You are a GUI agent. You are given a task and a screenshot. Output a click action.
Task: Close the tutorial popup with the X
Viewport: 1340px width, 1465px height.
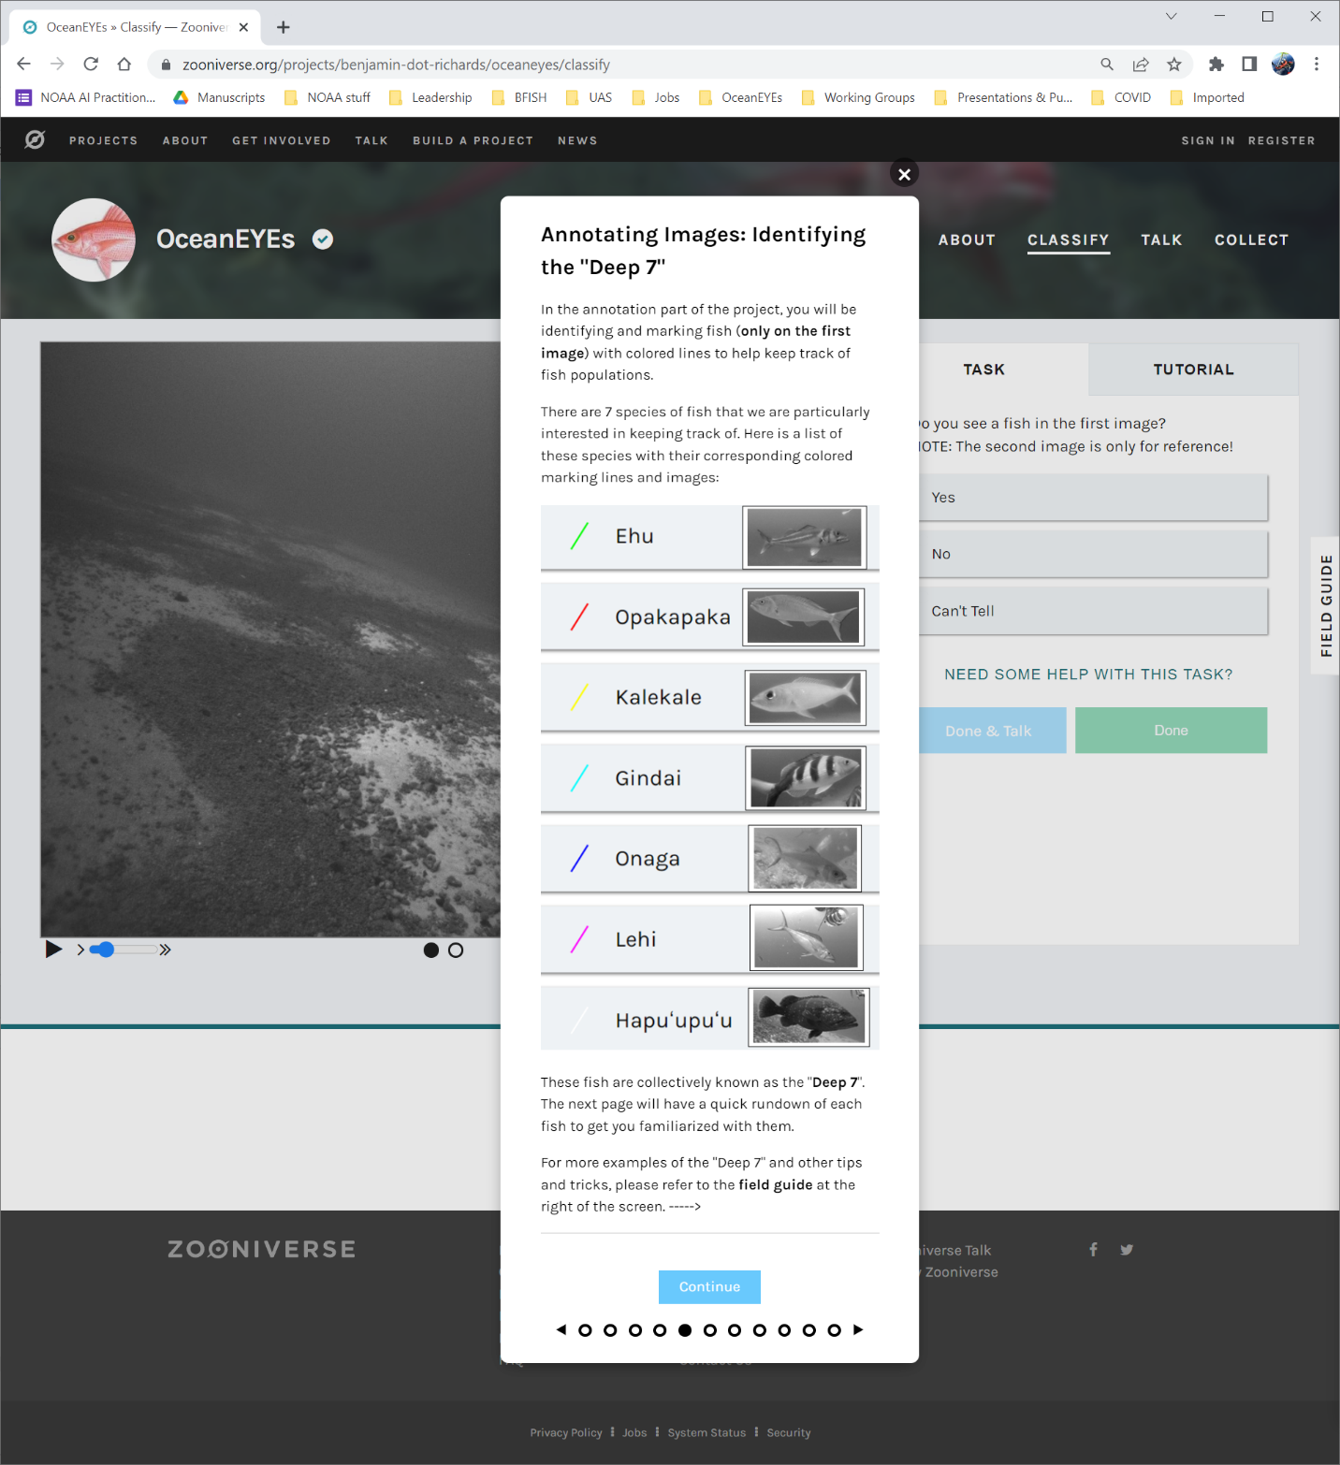tap(904, 174)
